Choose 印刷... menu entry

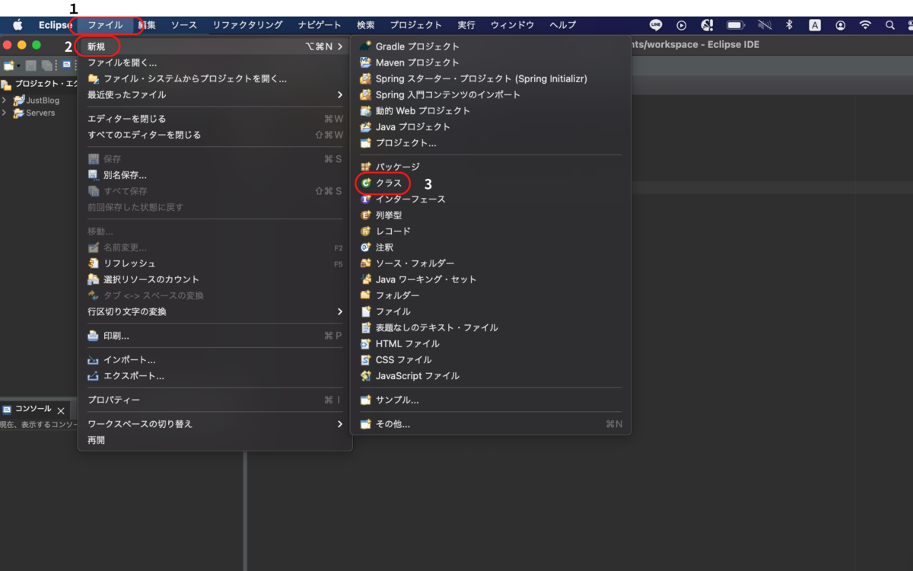tap(215, 336)
